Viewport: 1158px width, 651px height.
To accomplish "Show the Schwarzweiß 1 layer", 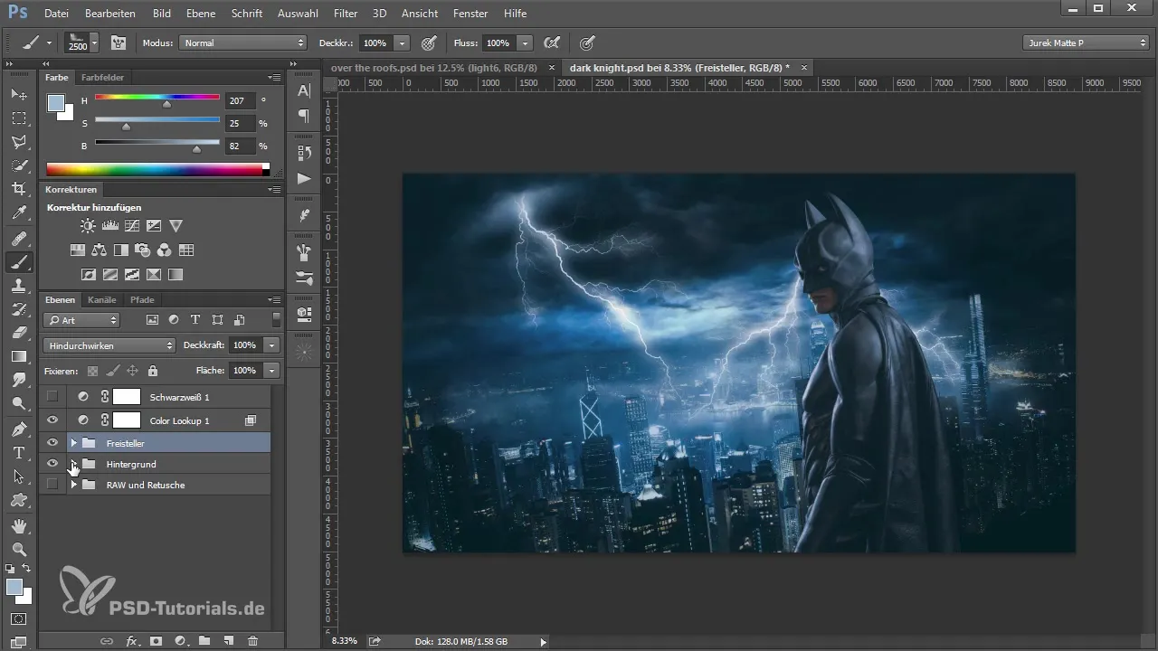I will tap(52, 396).
